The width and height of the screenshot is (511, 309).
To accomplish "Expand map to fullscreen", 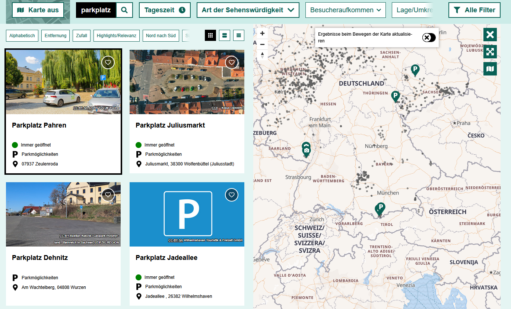I will [x=490, y=52].
